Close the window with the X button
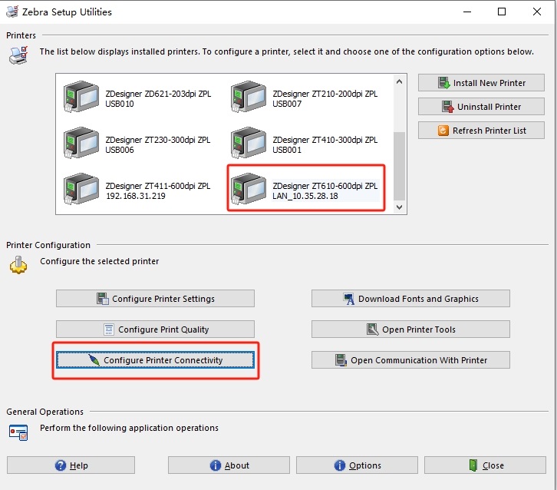Viewport: 557px width, 490px height. coord(537,12)
